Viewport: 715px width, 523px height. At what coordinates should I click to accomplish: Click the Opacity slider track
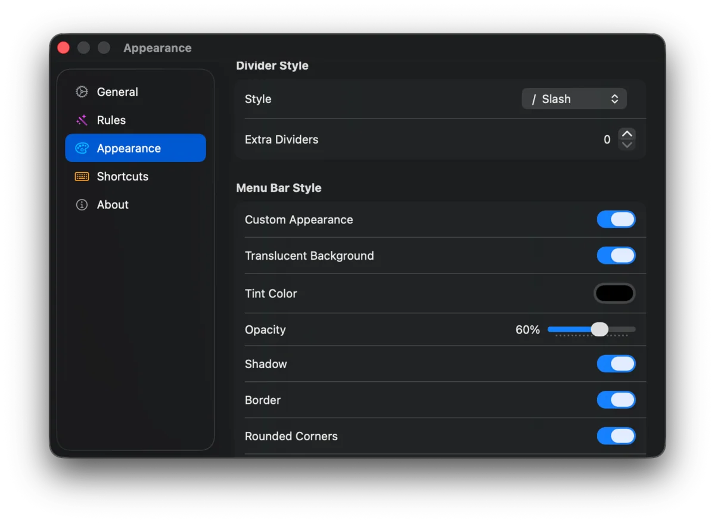[592, 329]
